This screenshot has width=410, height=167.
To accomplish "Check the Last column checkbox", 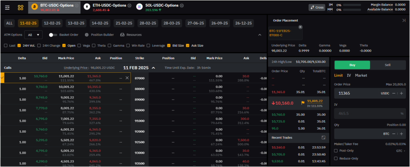I will coord(6,46).
